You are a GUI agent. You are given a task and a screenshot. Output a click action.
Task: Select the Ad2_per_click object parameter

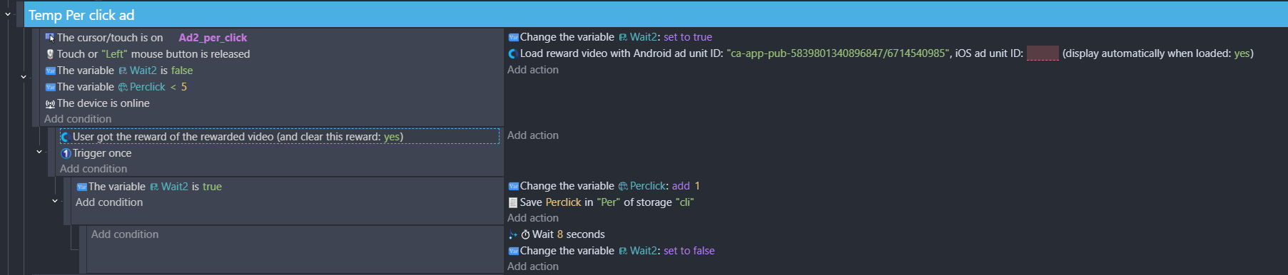point(213,38)
